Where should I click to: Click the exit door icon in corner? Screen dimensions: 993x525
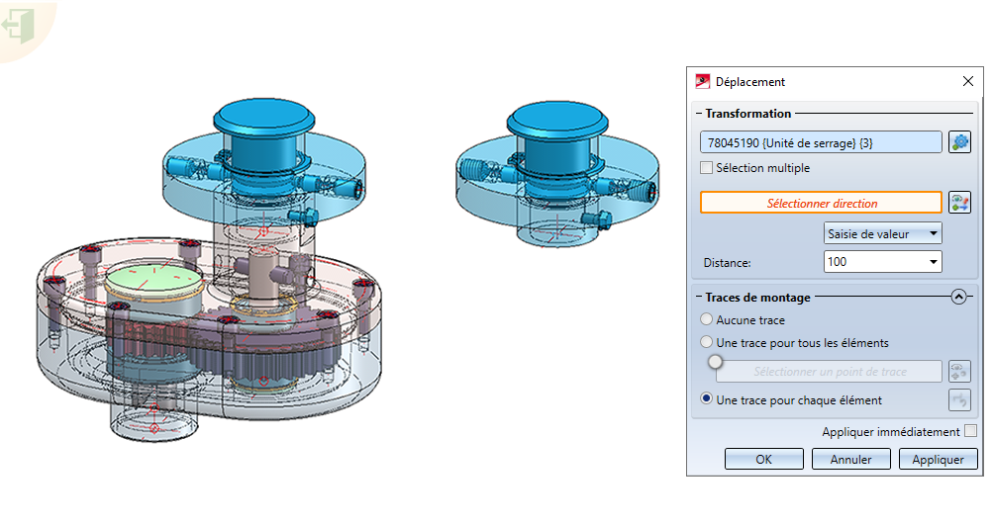pyautogui.click(x=18, y=26)
